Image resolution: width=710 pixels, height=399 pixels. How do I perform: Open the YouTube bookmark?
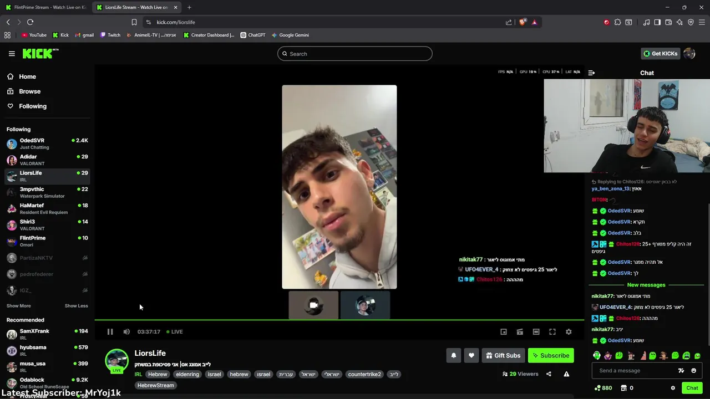pos(34,35)
